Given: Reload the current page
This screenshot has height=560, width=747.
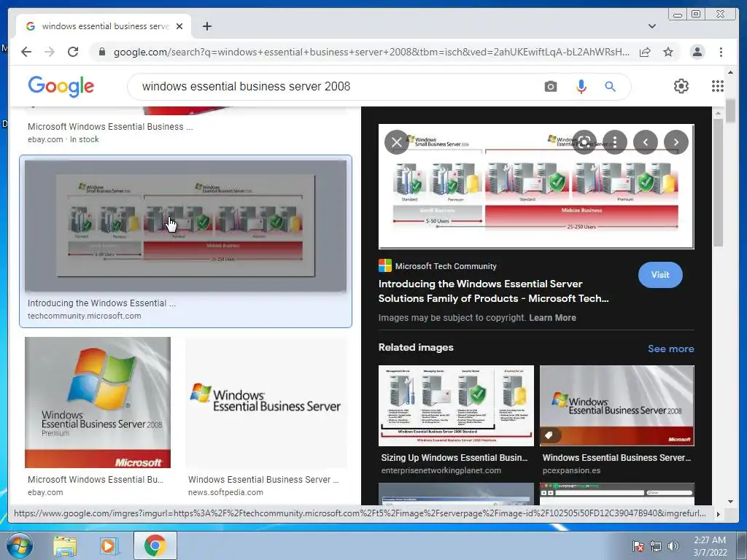Looking at the screenshot, I should [x=73, y=52].
